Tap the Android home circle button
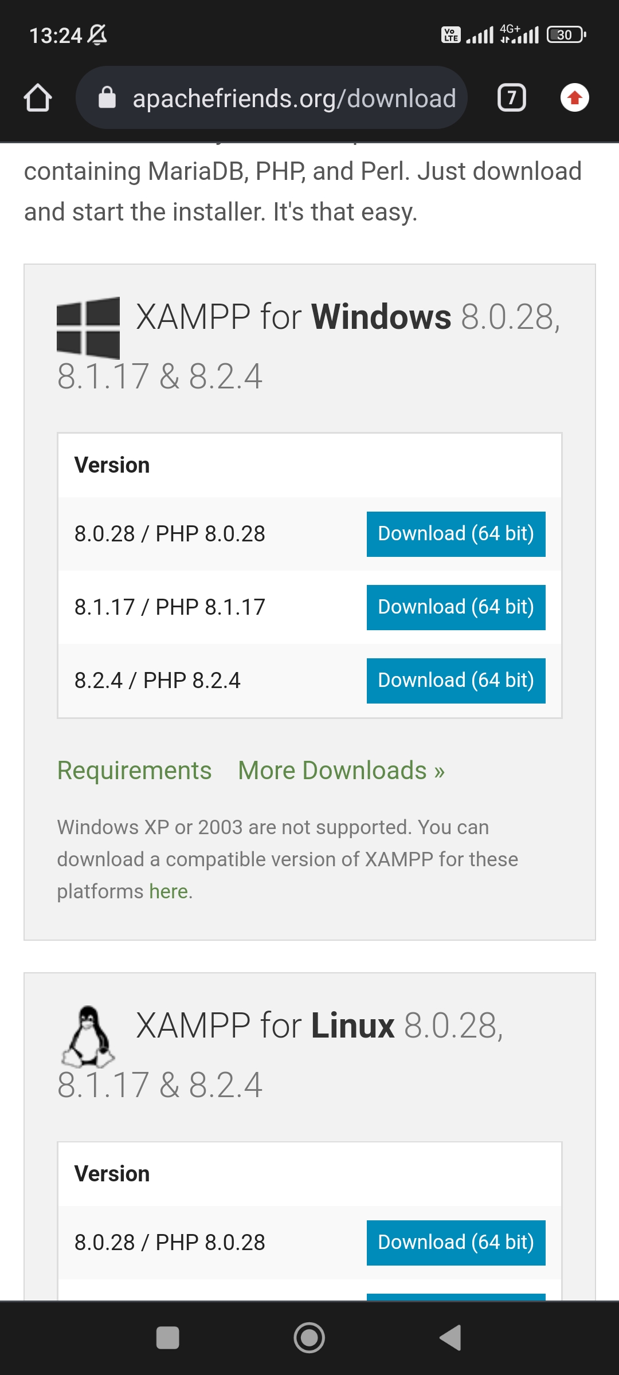619x1375 pixels. point(309,1338)
